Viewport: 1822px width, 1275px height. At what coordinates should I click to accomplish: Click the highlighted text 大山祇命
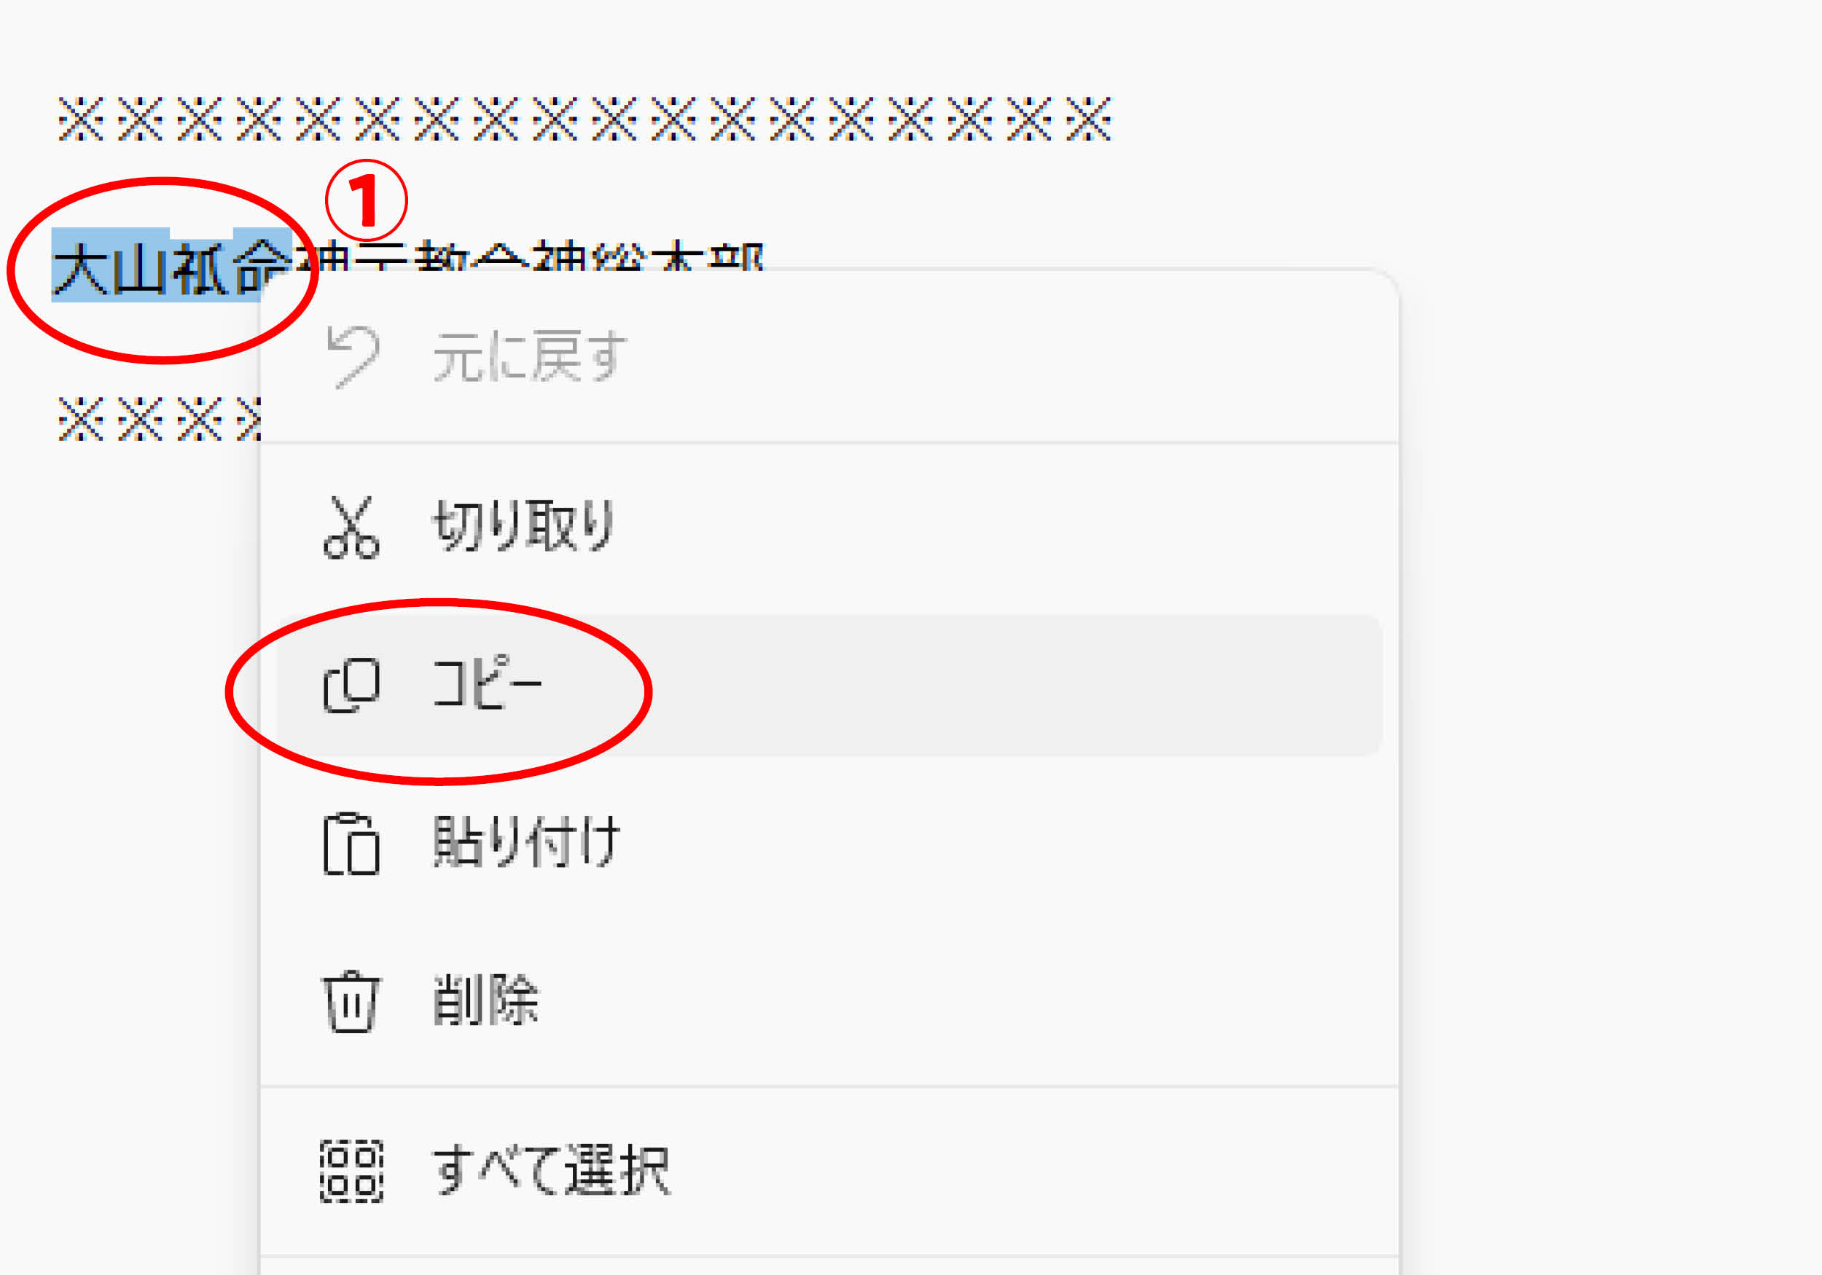(171, 265)
